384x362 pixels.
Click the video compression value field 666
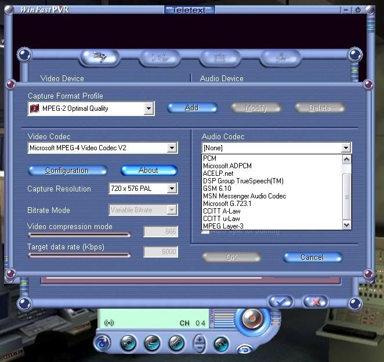point(161,231)
